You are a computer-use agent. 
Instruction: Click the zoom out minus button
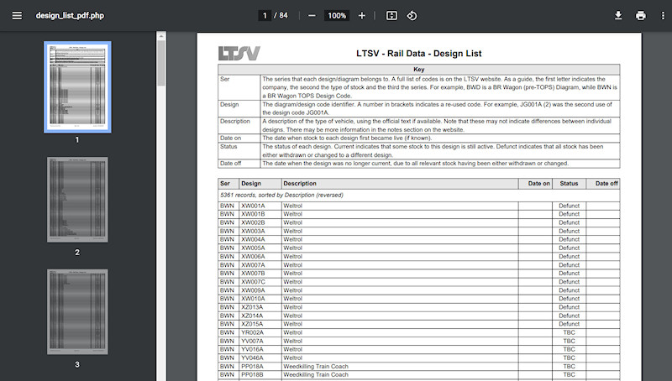[312, 16]
